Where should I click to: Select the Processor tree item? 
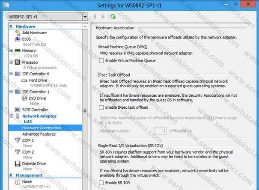pos(30,62)
